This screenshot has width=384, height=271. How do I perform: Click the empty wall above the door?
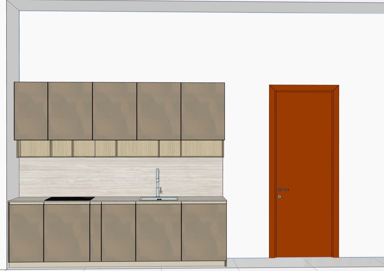304,50
